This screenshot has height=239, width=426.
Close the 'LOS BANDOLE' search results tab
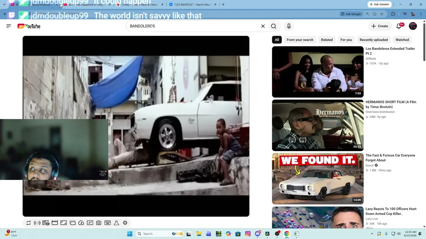[215, 5]
